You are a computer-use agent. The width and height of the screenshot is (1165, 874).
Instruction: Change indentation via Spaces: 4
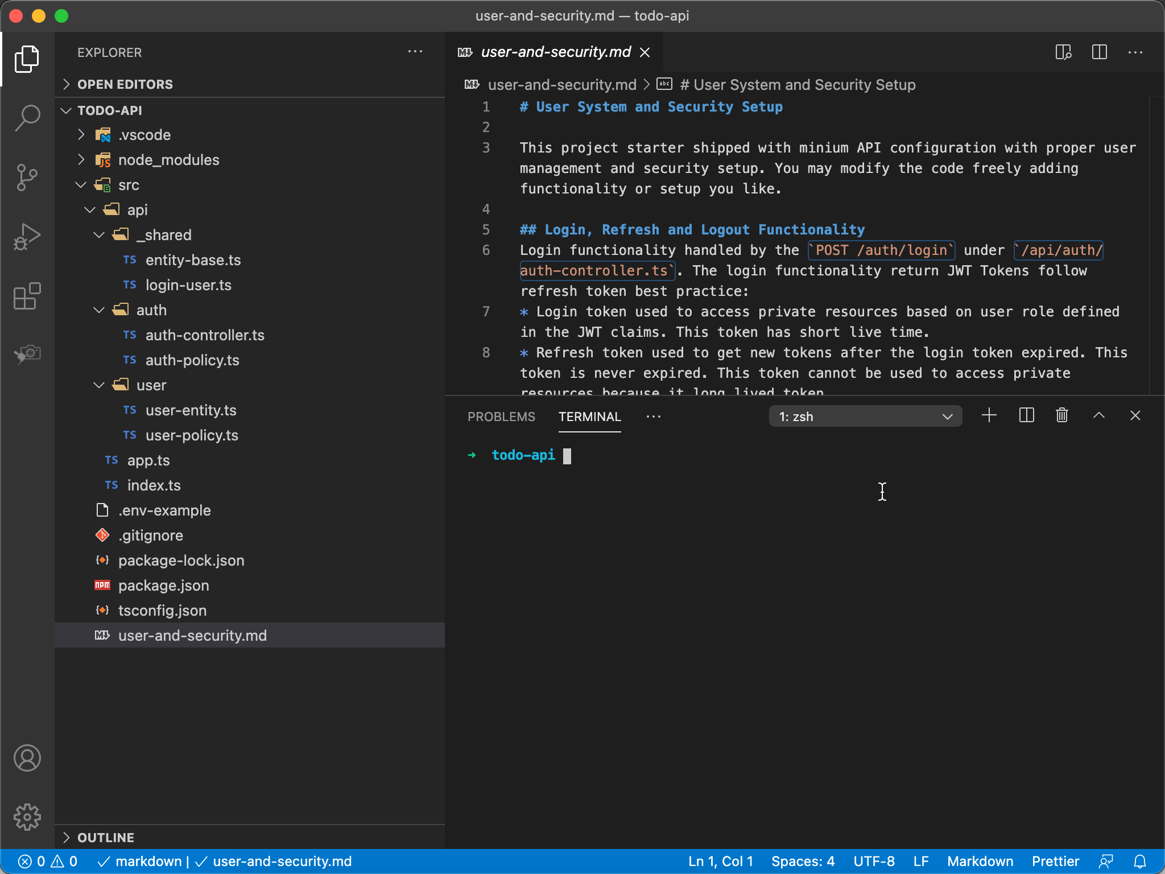coord(803,861)
